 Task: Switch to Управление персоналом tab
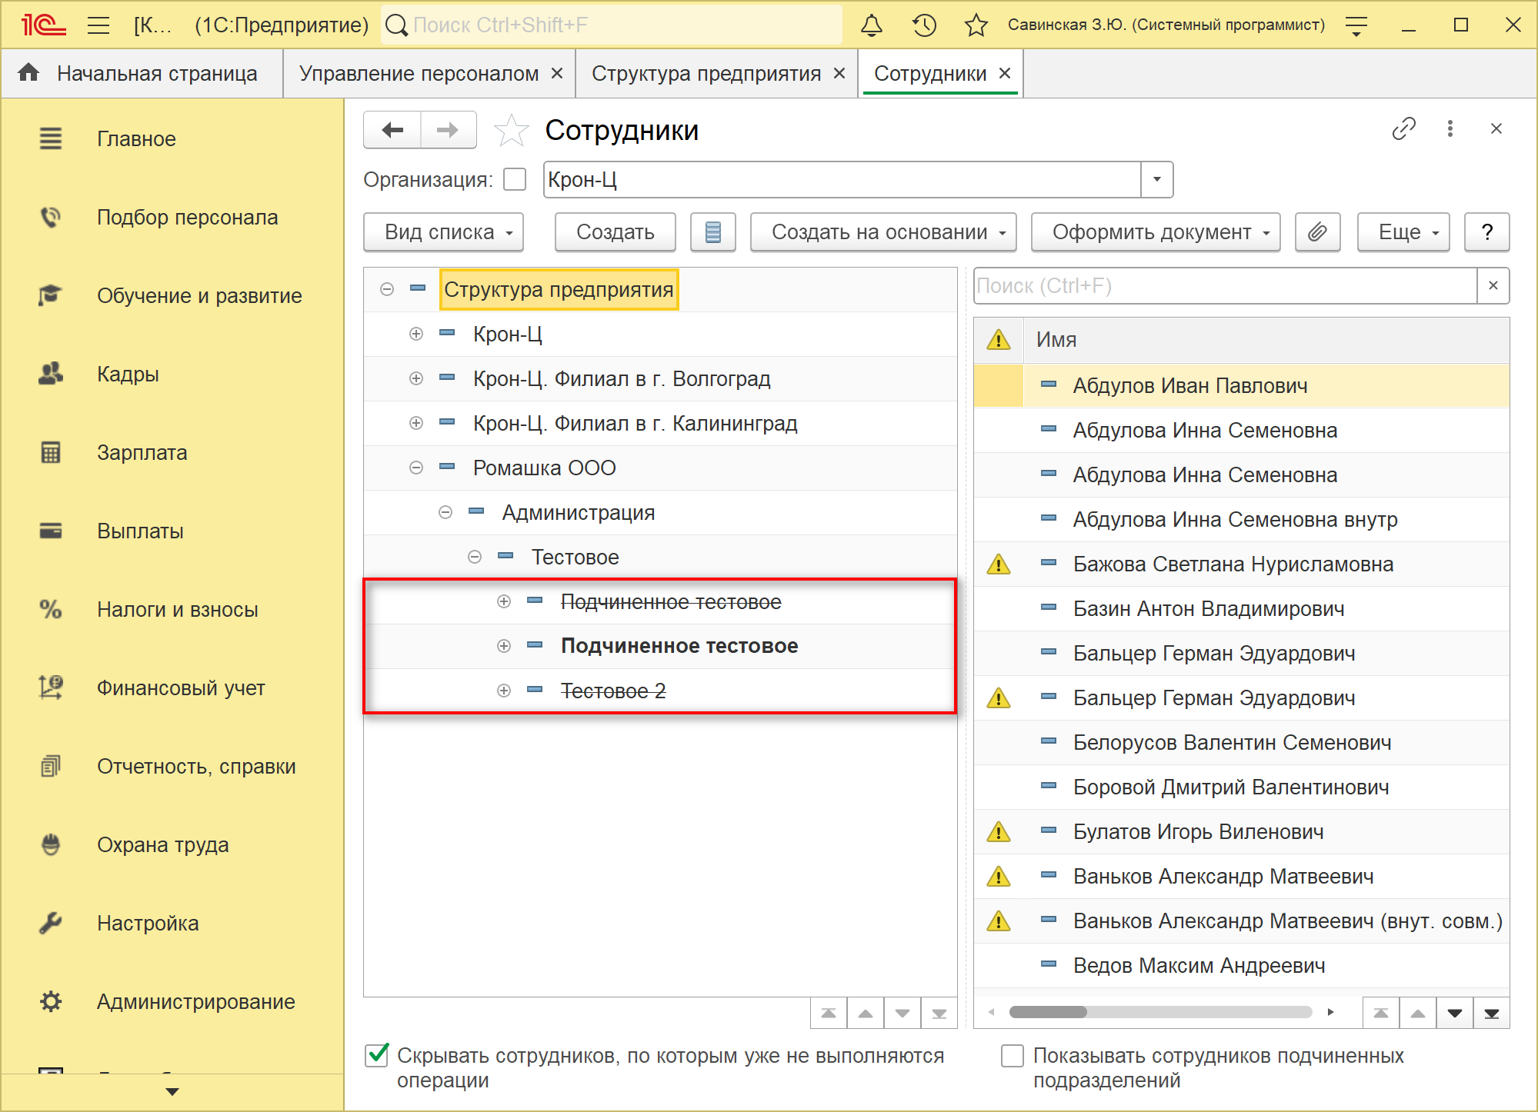pyautogui.click(x=419, y=74)
